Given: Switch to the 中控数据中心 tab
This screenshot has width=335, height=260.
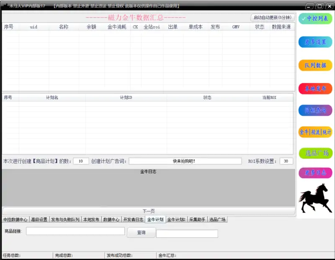Looking at the screenshot, I should tap(15, 219).
